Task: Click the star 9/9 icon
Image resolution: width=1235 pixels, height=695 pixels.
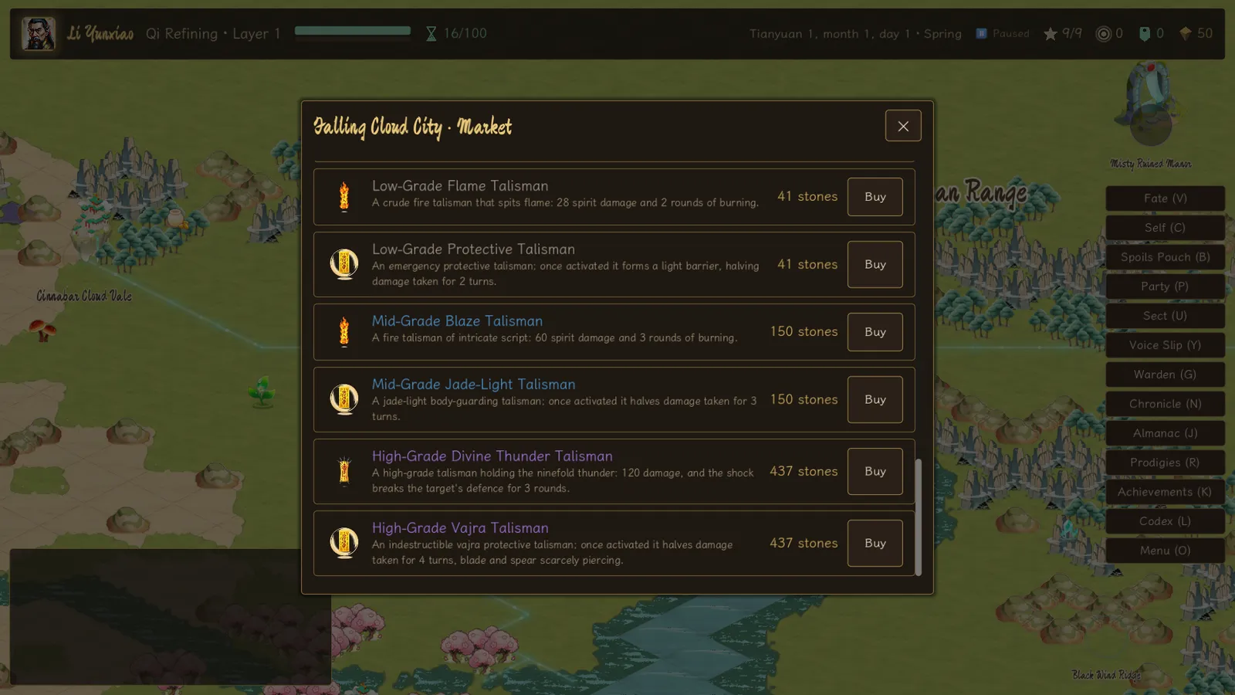Action: click(x=1051, y=34)
